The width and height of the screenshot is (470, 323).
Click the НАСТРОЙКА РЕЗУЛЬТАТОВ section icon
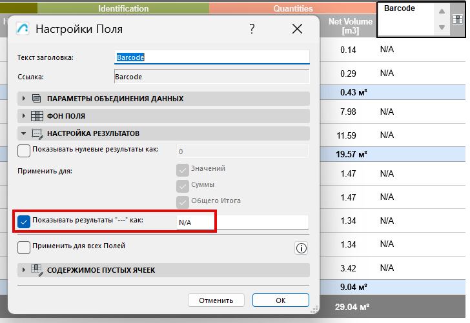(37, 134)
